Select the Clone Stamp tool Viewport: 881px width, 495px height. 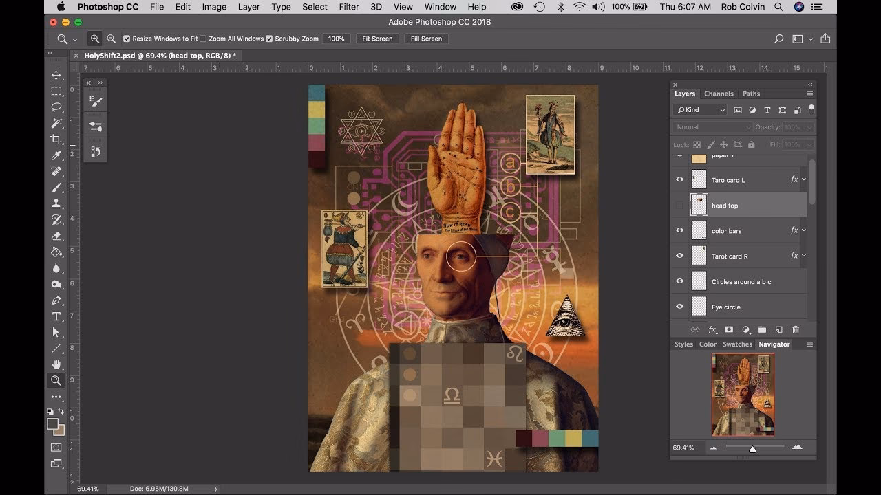click(56, 203)
